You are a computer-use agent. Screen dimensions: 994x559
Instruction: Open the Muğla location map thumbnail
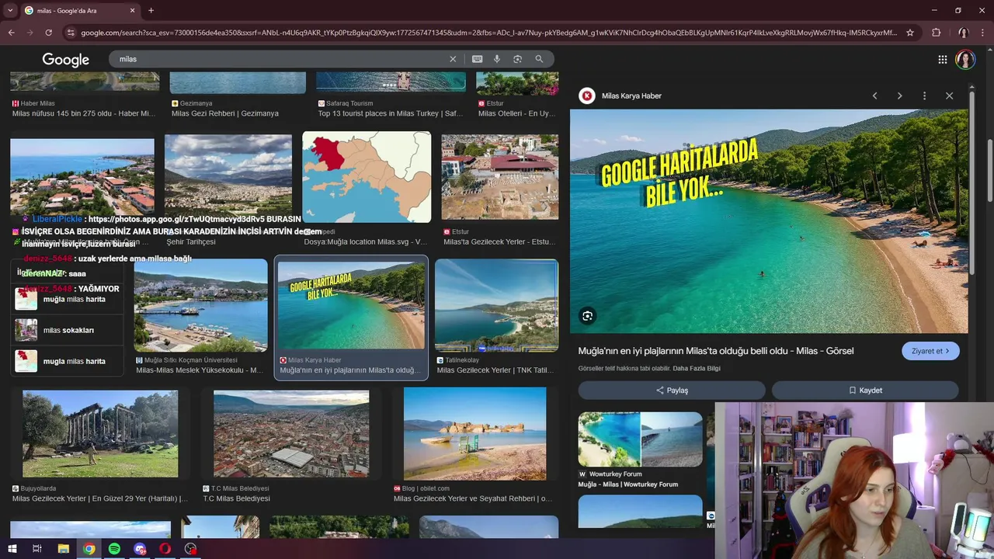367,177
